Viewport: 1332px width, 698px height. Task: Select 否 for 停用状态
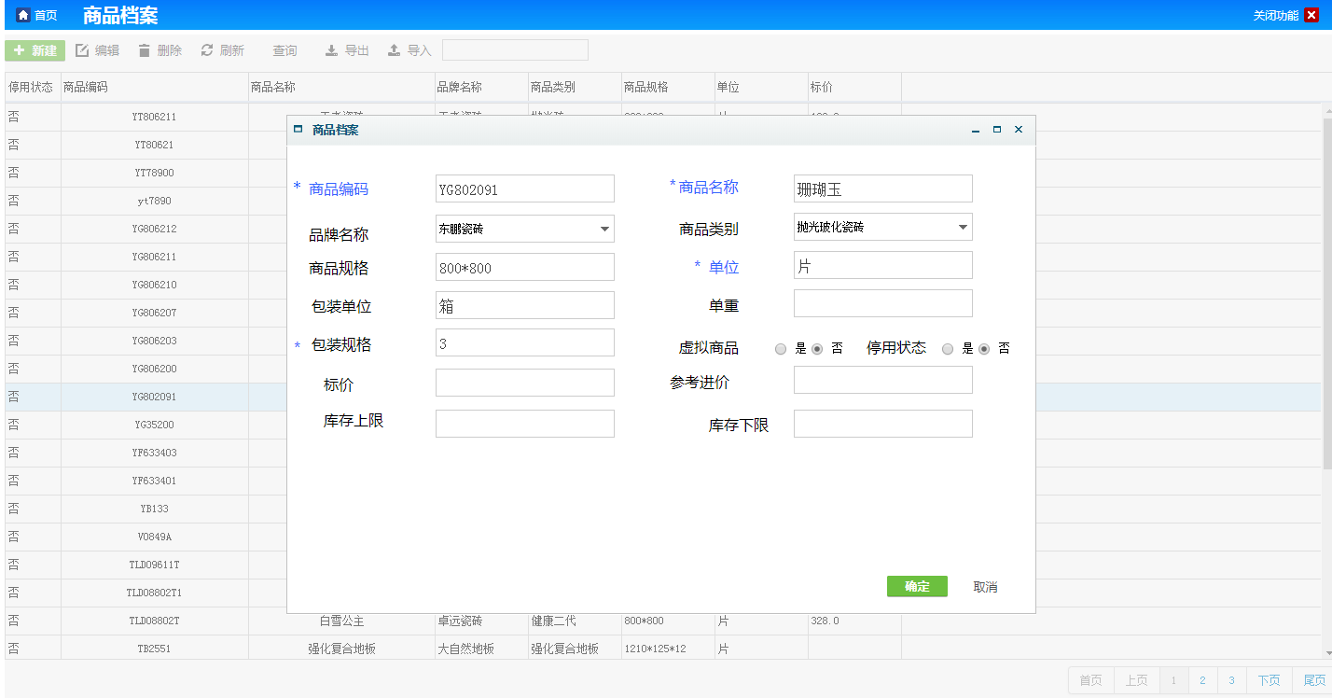tap(984, 349)
